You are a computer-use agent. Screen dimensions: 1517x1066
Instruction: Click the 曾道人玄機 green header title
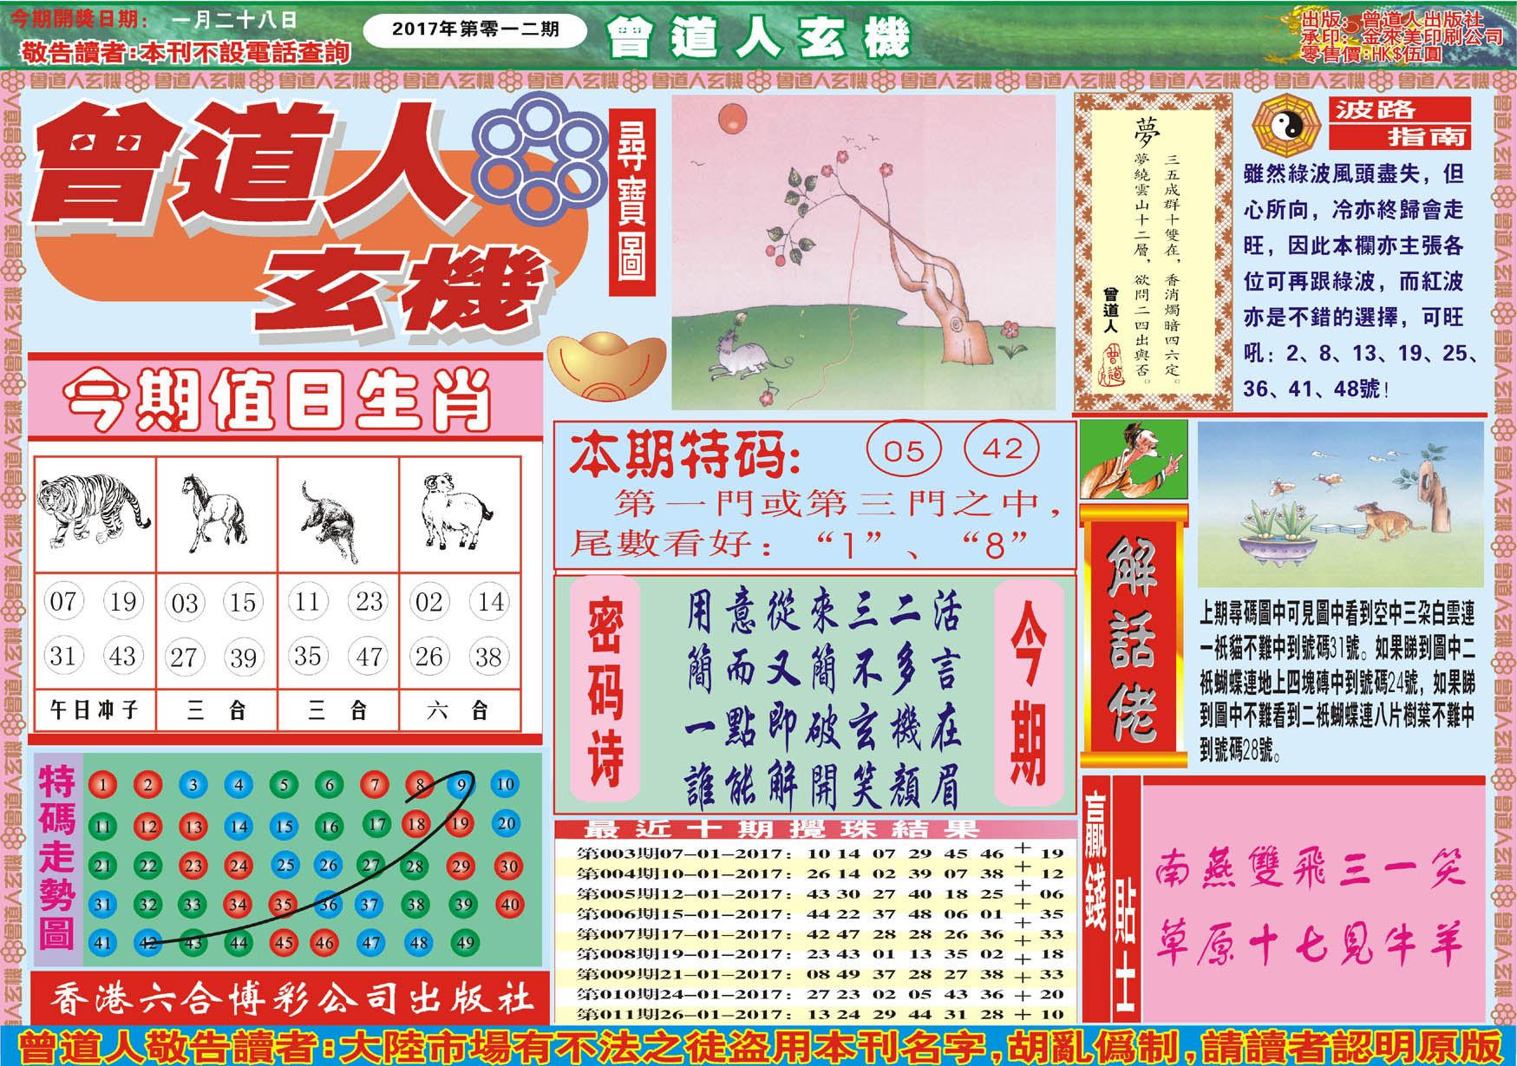click(x=758, y=37)
